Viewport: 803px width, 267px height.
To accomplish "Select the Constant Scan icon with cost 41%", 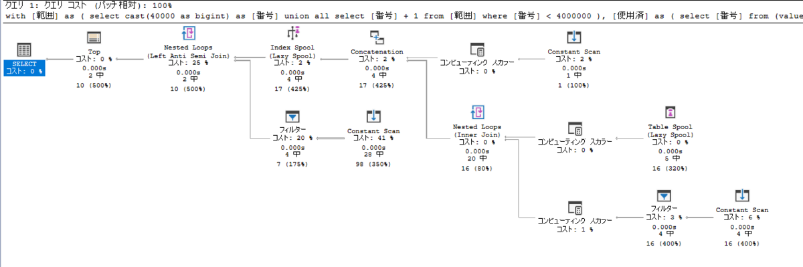I will (373, 117).
